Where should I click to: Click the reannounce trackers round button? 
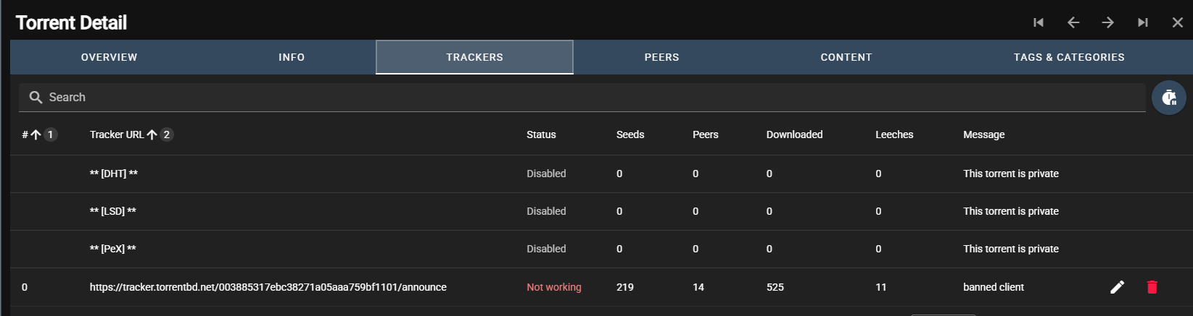pyautogui.click(x=1169, y=98)
